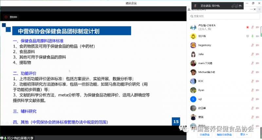Open the three-dots menu in the participants header

(x=252, y=9)
